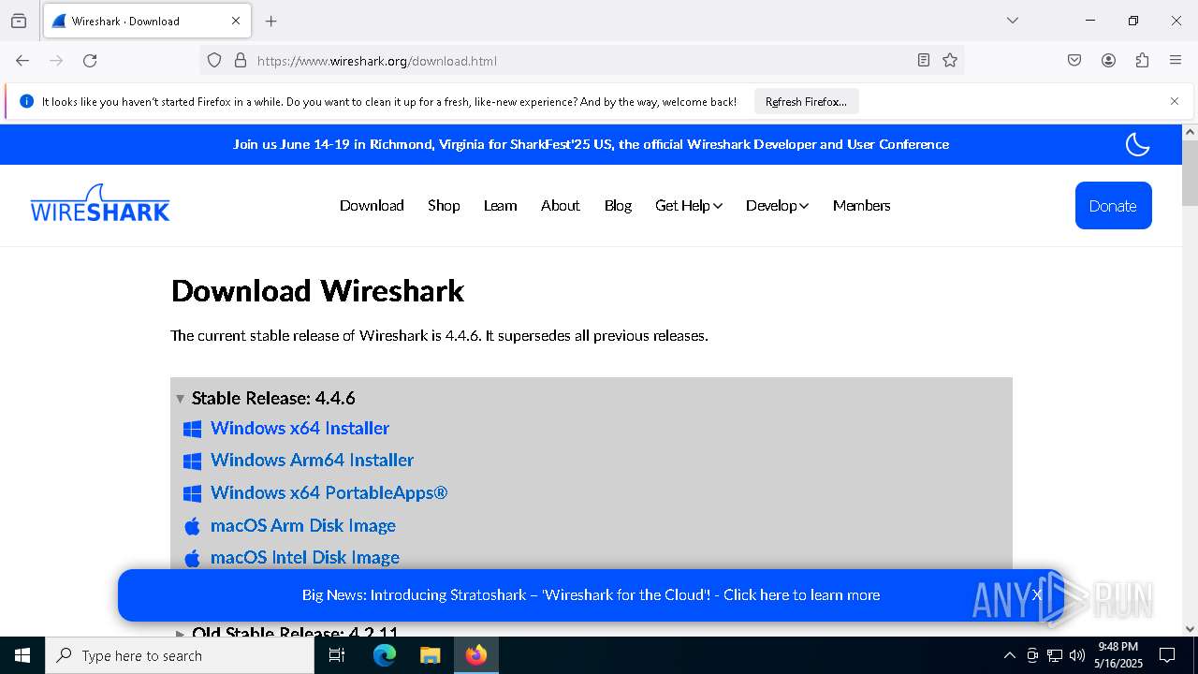Show hidden system tray icons chevron
The height and width of the screenshot is (674, 1198).
(1009, 655)
